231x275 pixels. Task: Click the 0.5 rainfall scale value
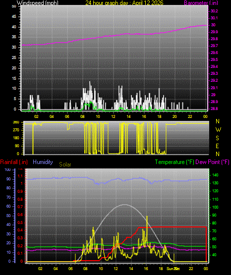pyautogui.click(x=20, y=223)
